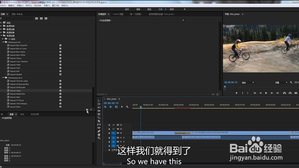
Task: Switch to the 历史记录 tab
Action: point(35,114)
